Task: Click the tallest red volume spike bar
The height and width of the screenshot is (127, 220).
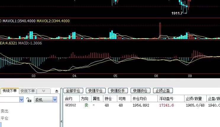Action: [x=160, y=31]
